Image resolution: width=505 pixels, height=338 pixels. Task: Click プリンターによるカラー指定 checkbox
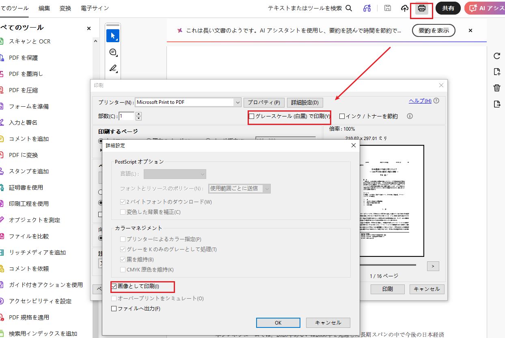(123, 239)
